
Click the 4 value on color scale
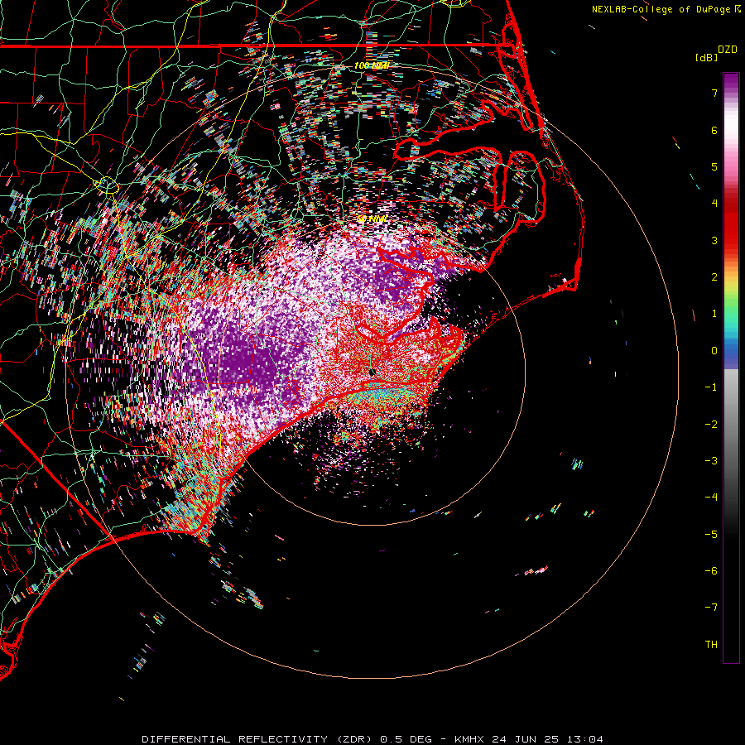tap(714, 204)
